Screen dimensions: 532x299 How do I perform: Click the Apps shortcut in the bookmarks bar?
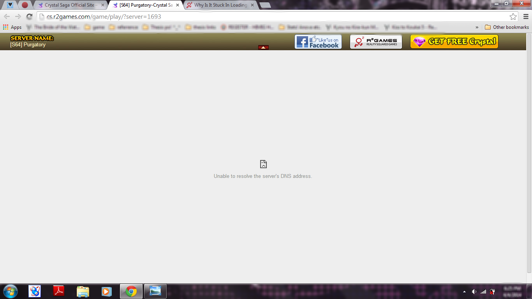tap(12, 27)
